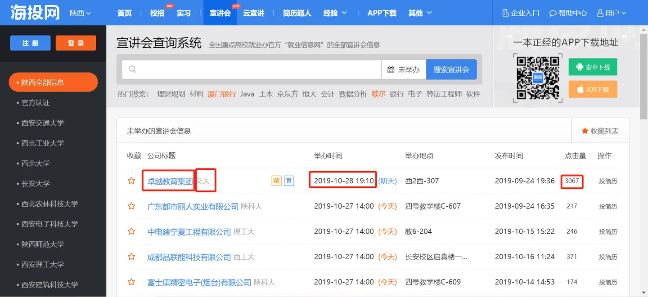
Task: Click the 用户 person icon
Action: (x=601, y=13)
